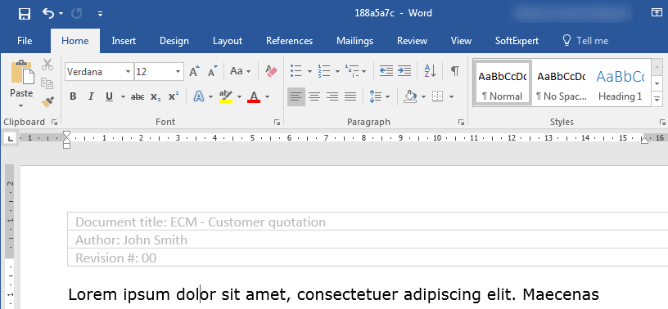Toggle Italic formatting
The height and width of the screenshot is (309, 668).
[x=90, y=97]
